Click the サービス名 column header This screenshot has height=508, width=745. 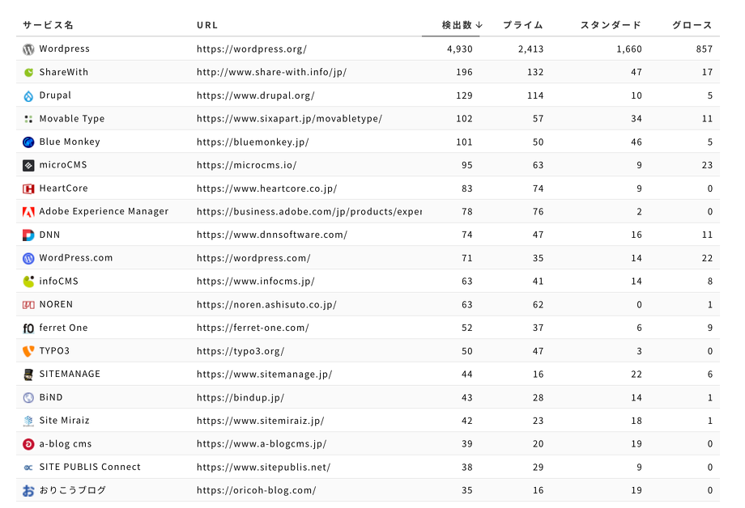click(48, 25)
